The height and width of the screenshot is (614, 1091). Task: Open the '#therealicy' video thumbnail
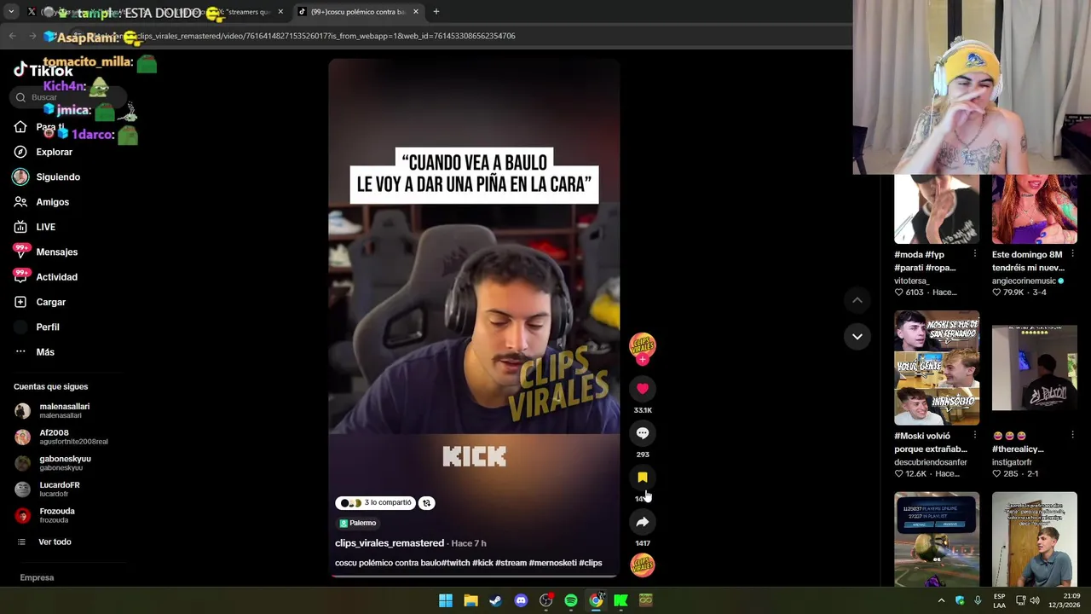tap(1035, 368)
